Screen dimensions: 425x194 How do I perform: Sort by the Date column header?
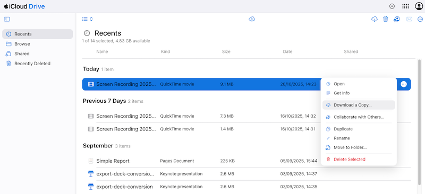tap(287, 51)
